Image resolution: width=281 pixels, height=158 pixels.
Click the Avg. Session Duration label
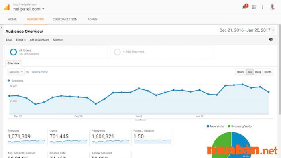[x=22, y=153]
